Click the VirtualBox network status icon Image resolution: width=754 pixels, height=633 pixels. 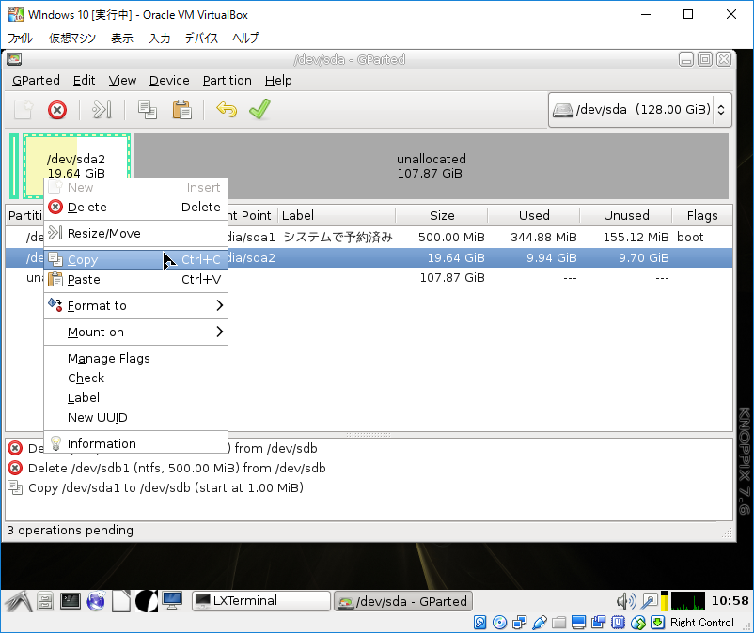point(519,623)
